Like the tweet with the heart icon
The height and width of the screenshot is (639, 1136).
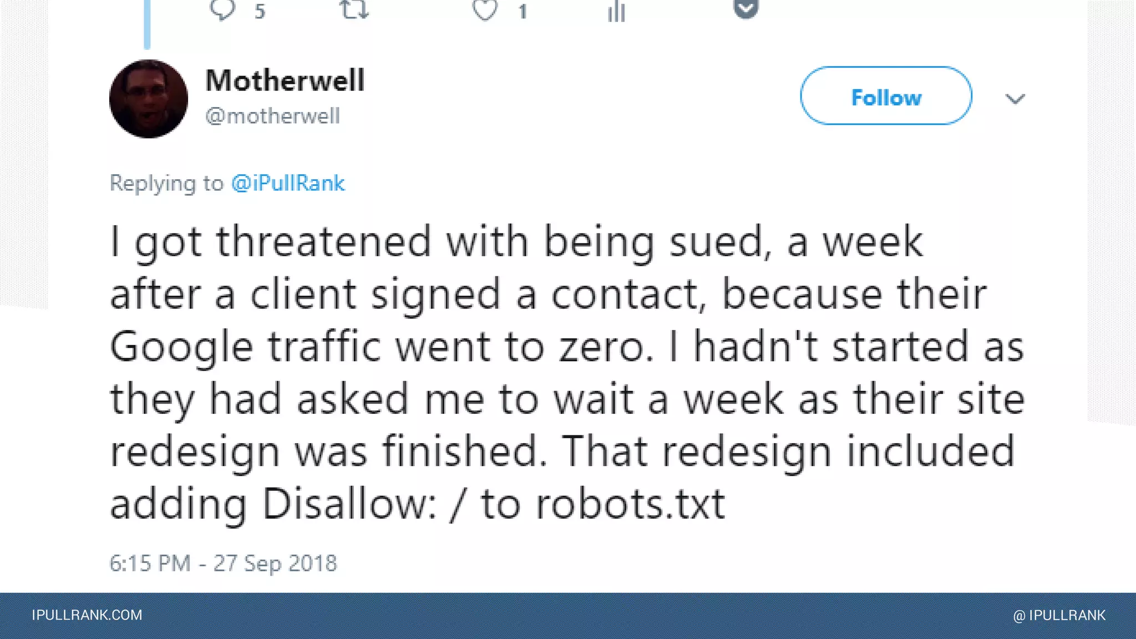coord(485,10)
